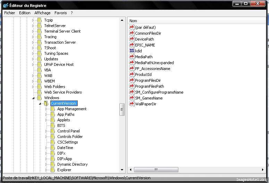This screenshot has height=183, width=269.
Task: Click the SM_GamesName string icon
Action: pos(132,98)
